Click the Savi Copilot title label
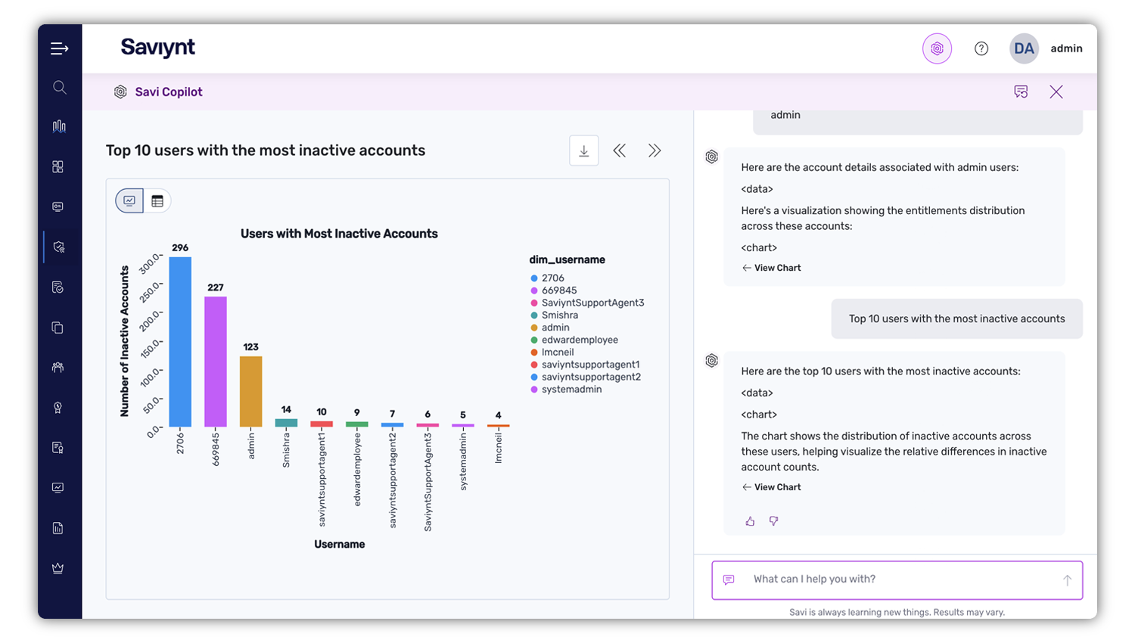The image size is (1135, 643). [169, 92]
